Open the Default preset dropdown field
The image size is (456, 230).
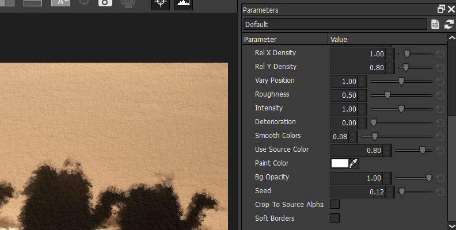pos(335,24)
